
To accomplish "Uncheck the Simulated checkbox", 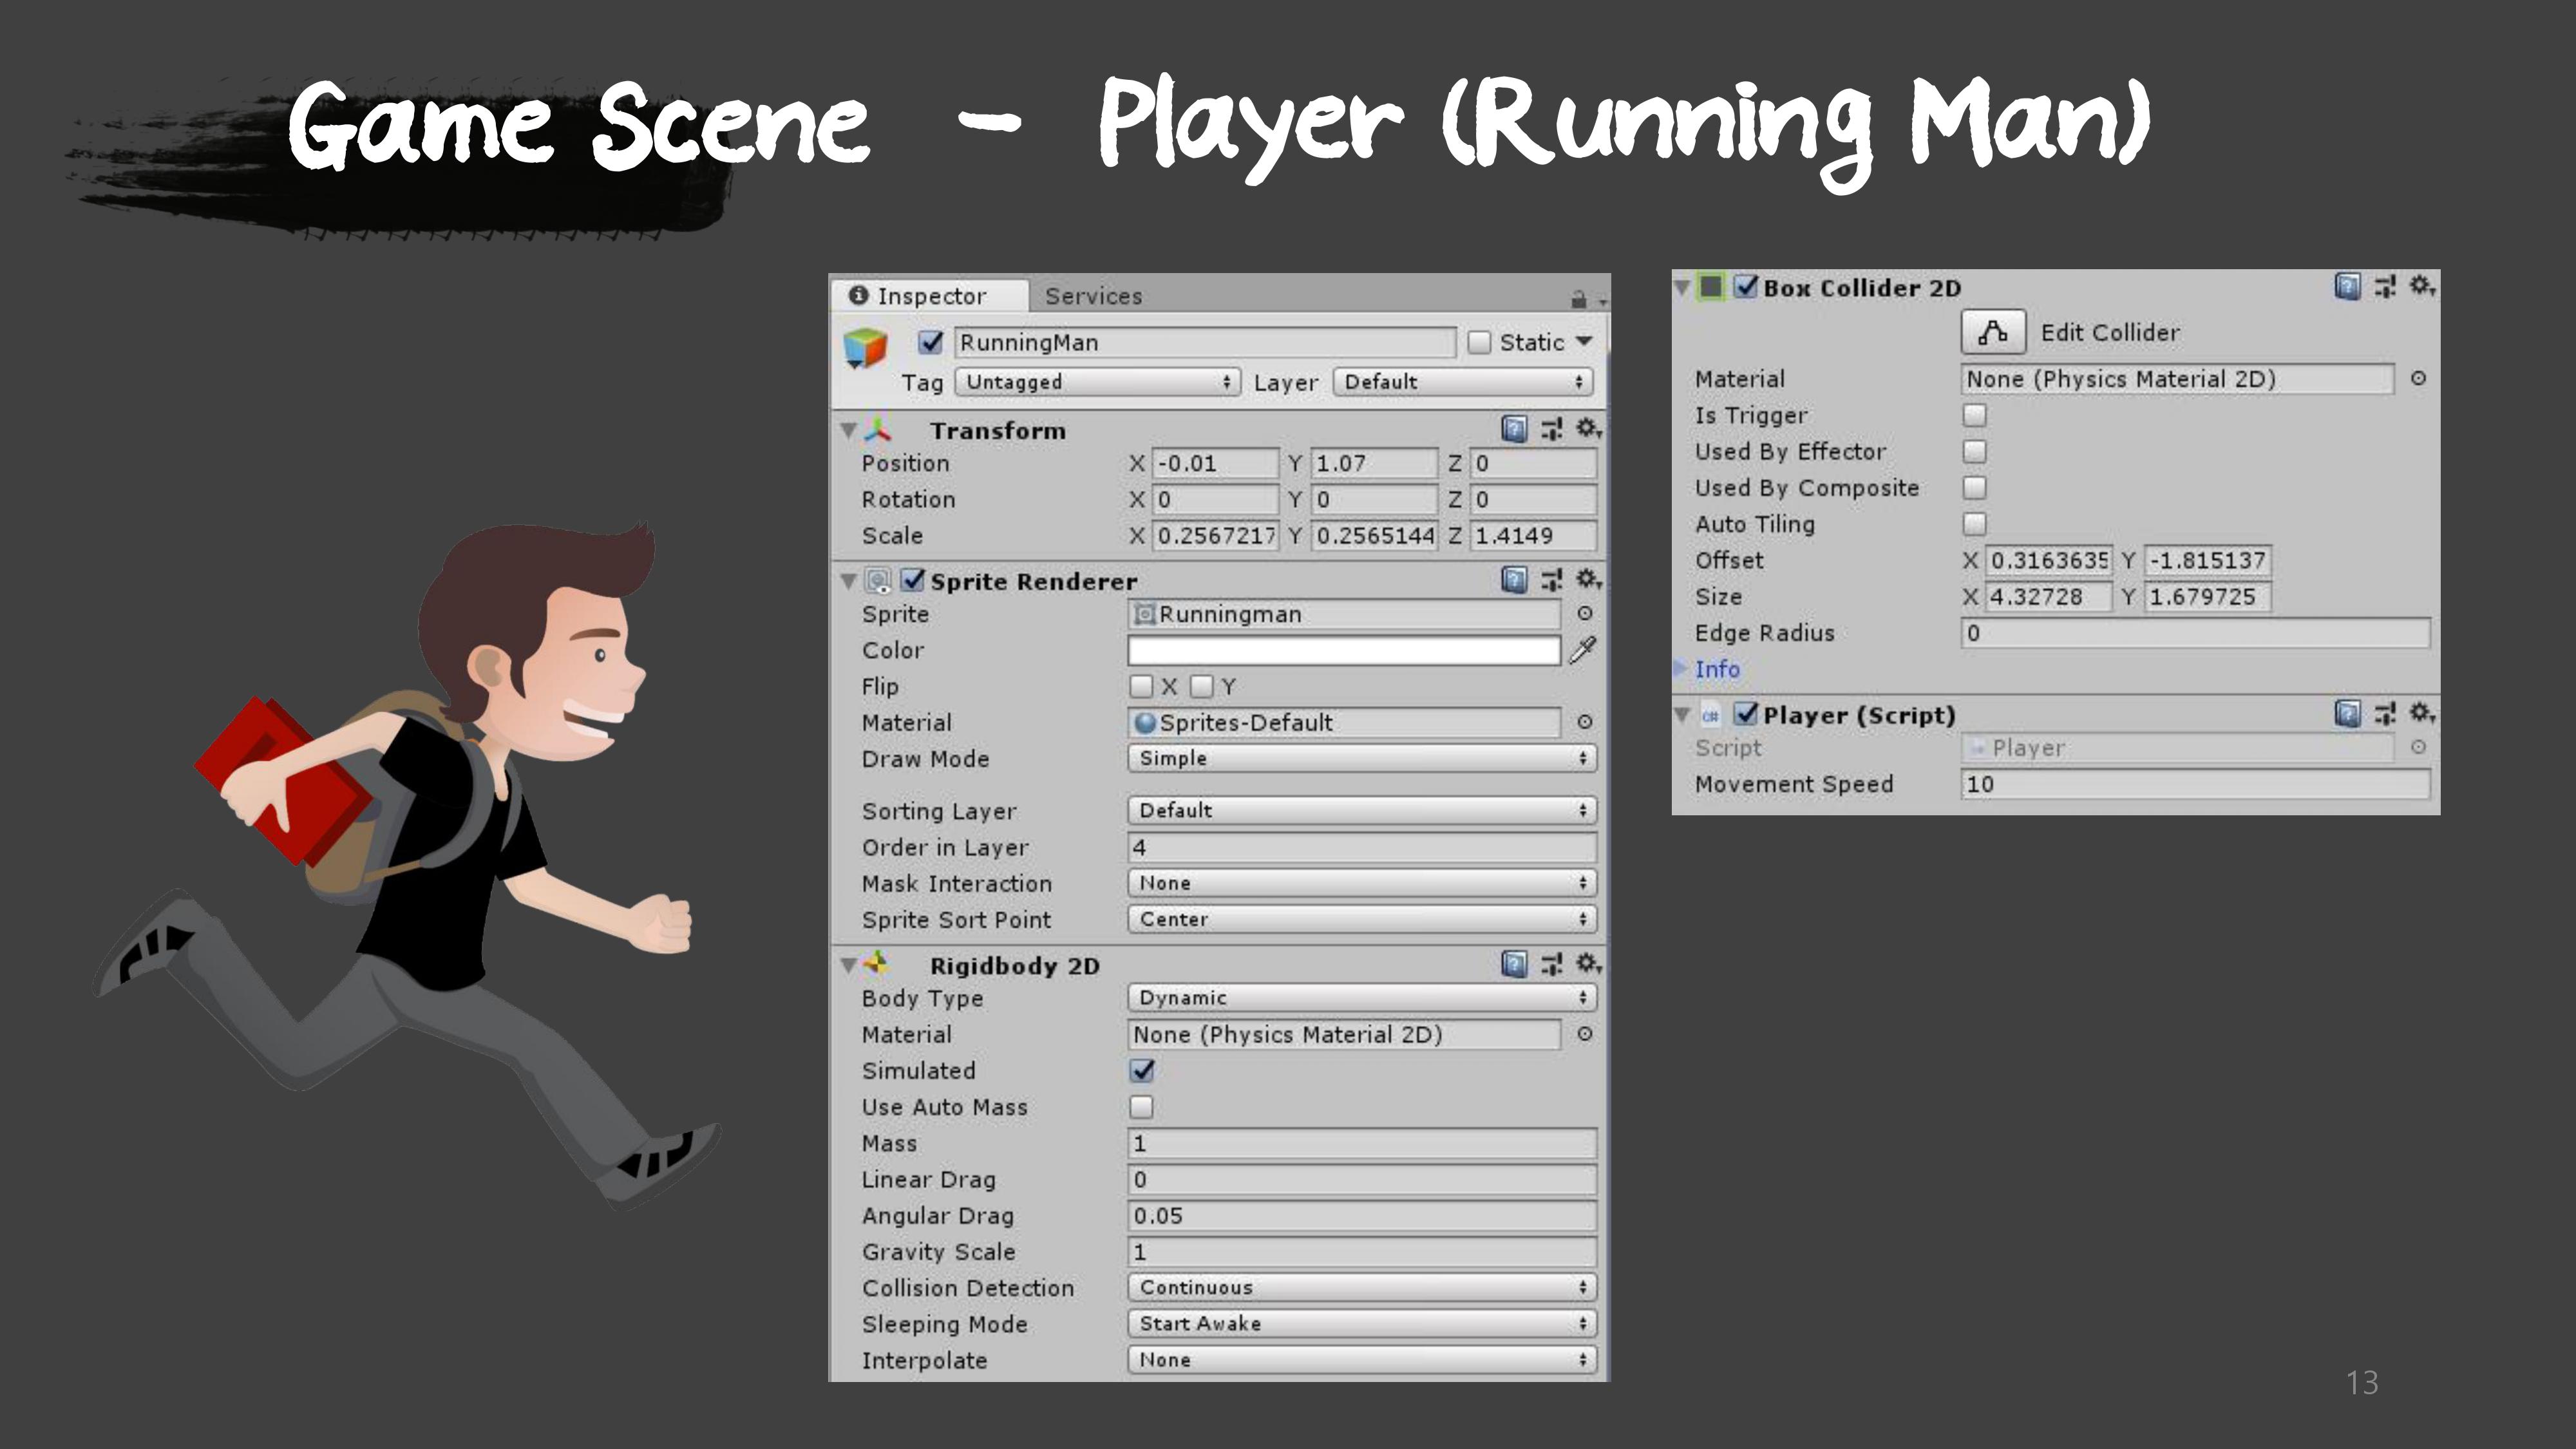I will click(1142, 1071).
